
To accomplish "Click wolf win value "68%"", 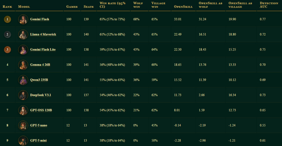I will tap(136, 19).
